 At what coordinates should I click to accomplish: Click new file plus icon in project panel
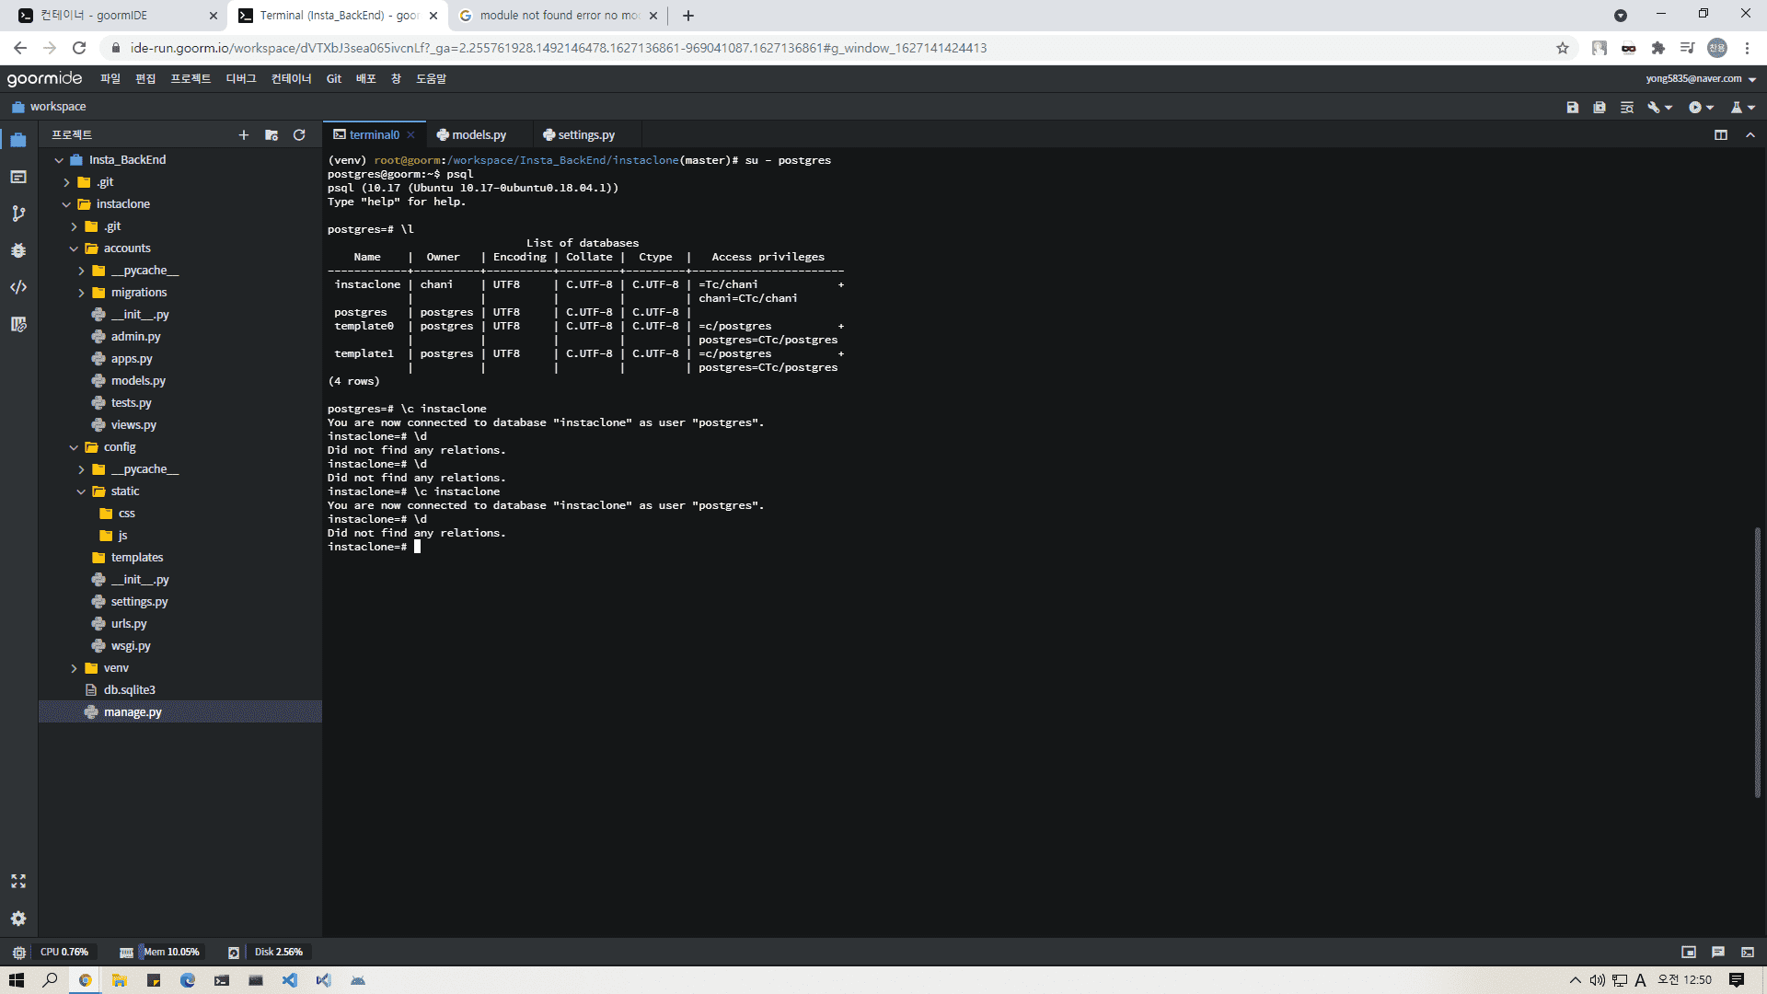tap(244, 135)
